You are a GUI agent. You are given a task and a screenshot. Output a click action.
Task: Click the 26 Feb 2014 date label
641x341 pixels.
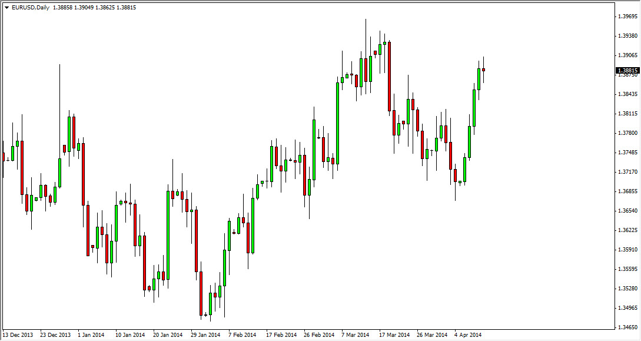click(319, 335)
